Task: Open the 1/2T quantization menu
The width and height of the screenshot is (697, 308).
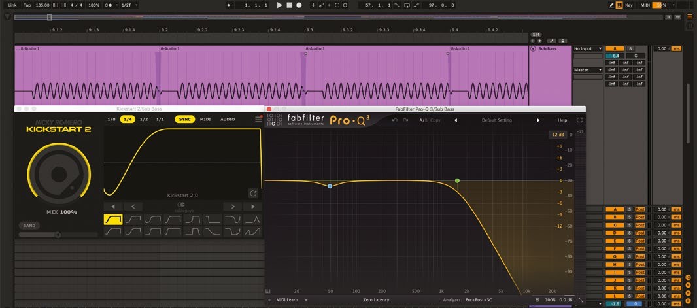Action: [129, 5]
